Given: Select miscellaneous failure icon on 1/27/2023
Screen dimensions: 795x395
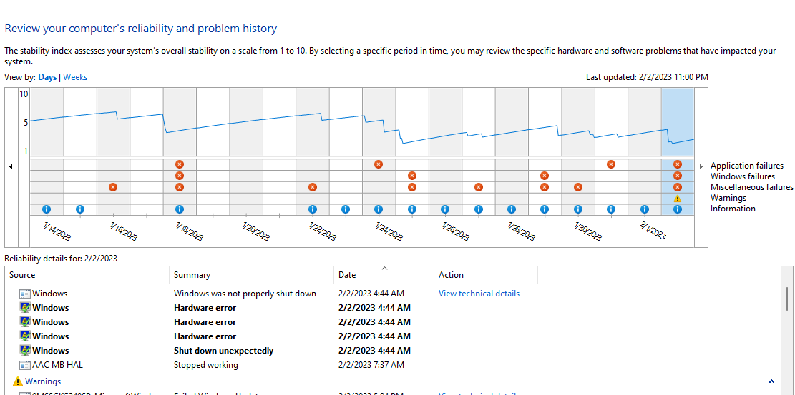Looking at the screenshot, I should pyautogui.click(x=478, y=187).
